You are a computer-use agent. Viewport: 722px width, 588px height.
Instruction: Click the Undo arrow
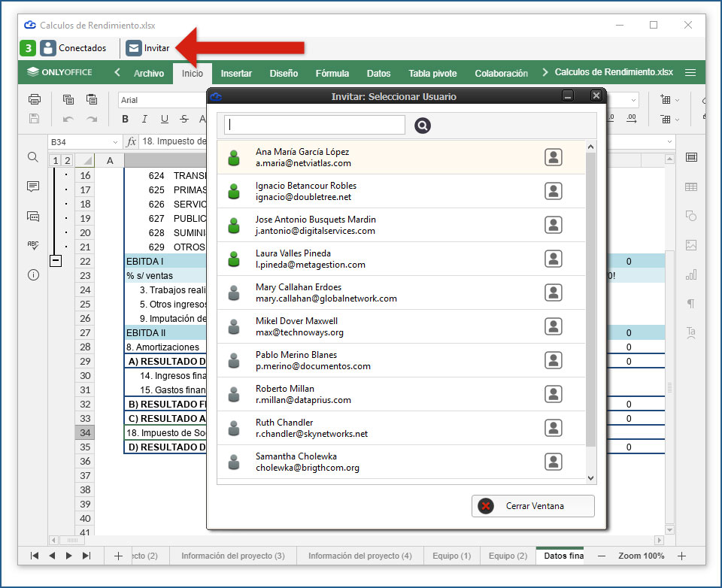68,119
